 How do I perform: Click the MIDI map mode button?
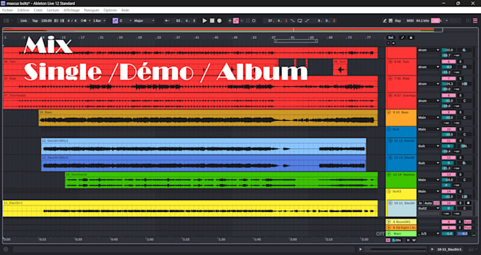click(x=410, y=21)
